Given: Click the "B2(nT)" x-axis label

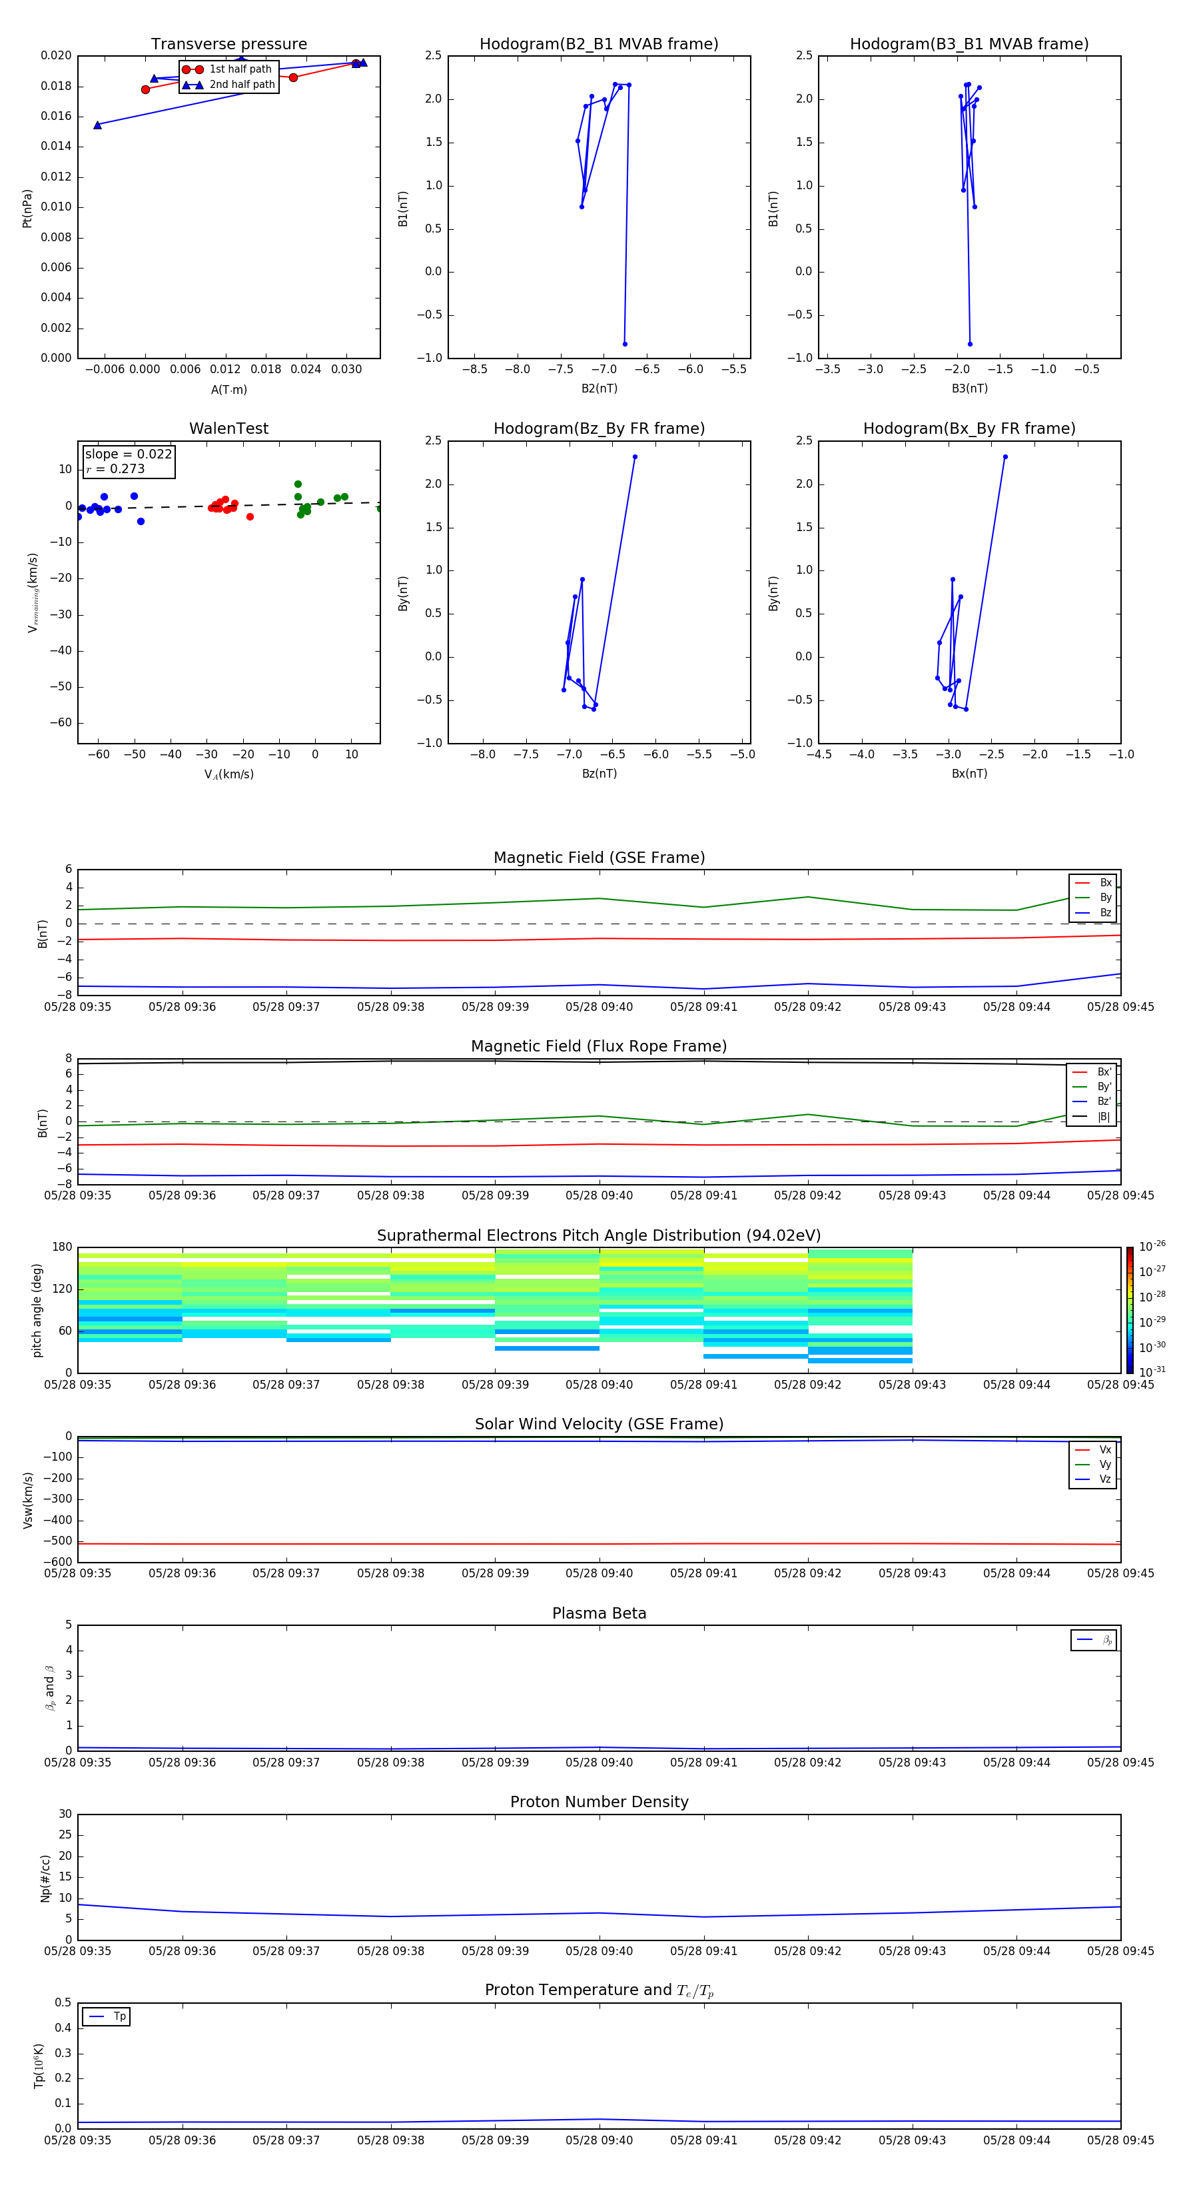Looking at the screenshot, I should click(599, 388).
